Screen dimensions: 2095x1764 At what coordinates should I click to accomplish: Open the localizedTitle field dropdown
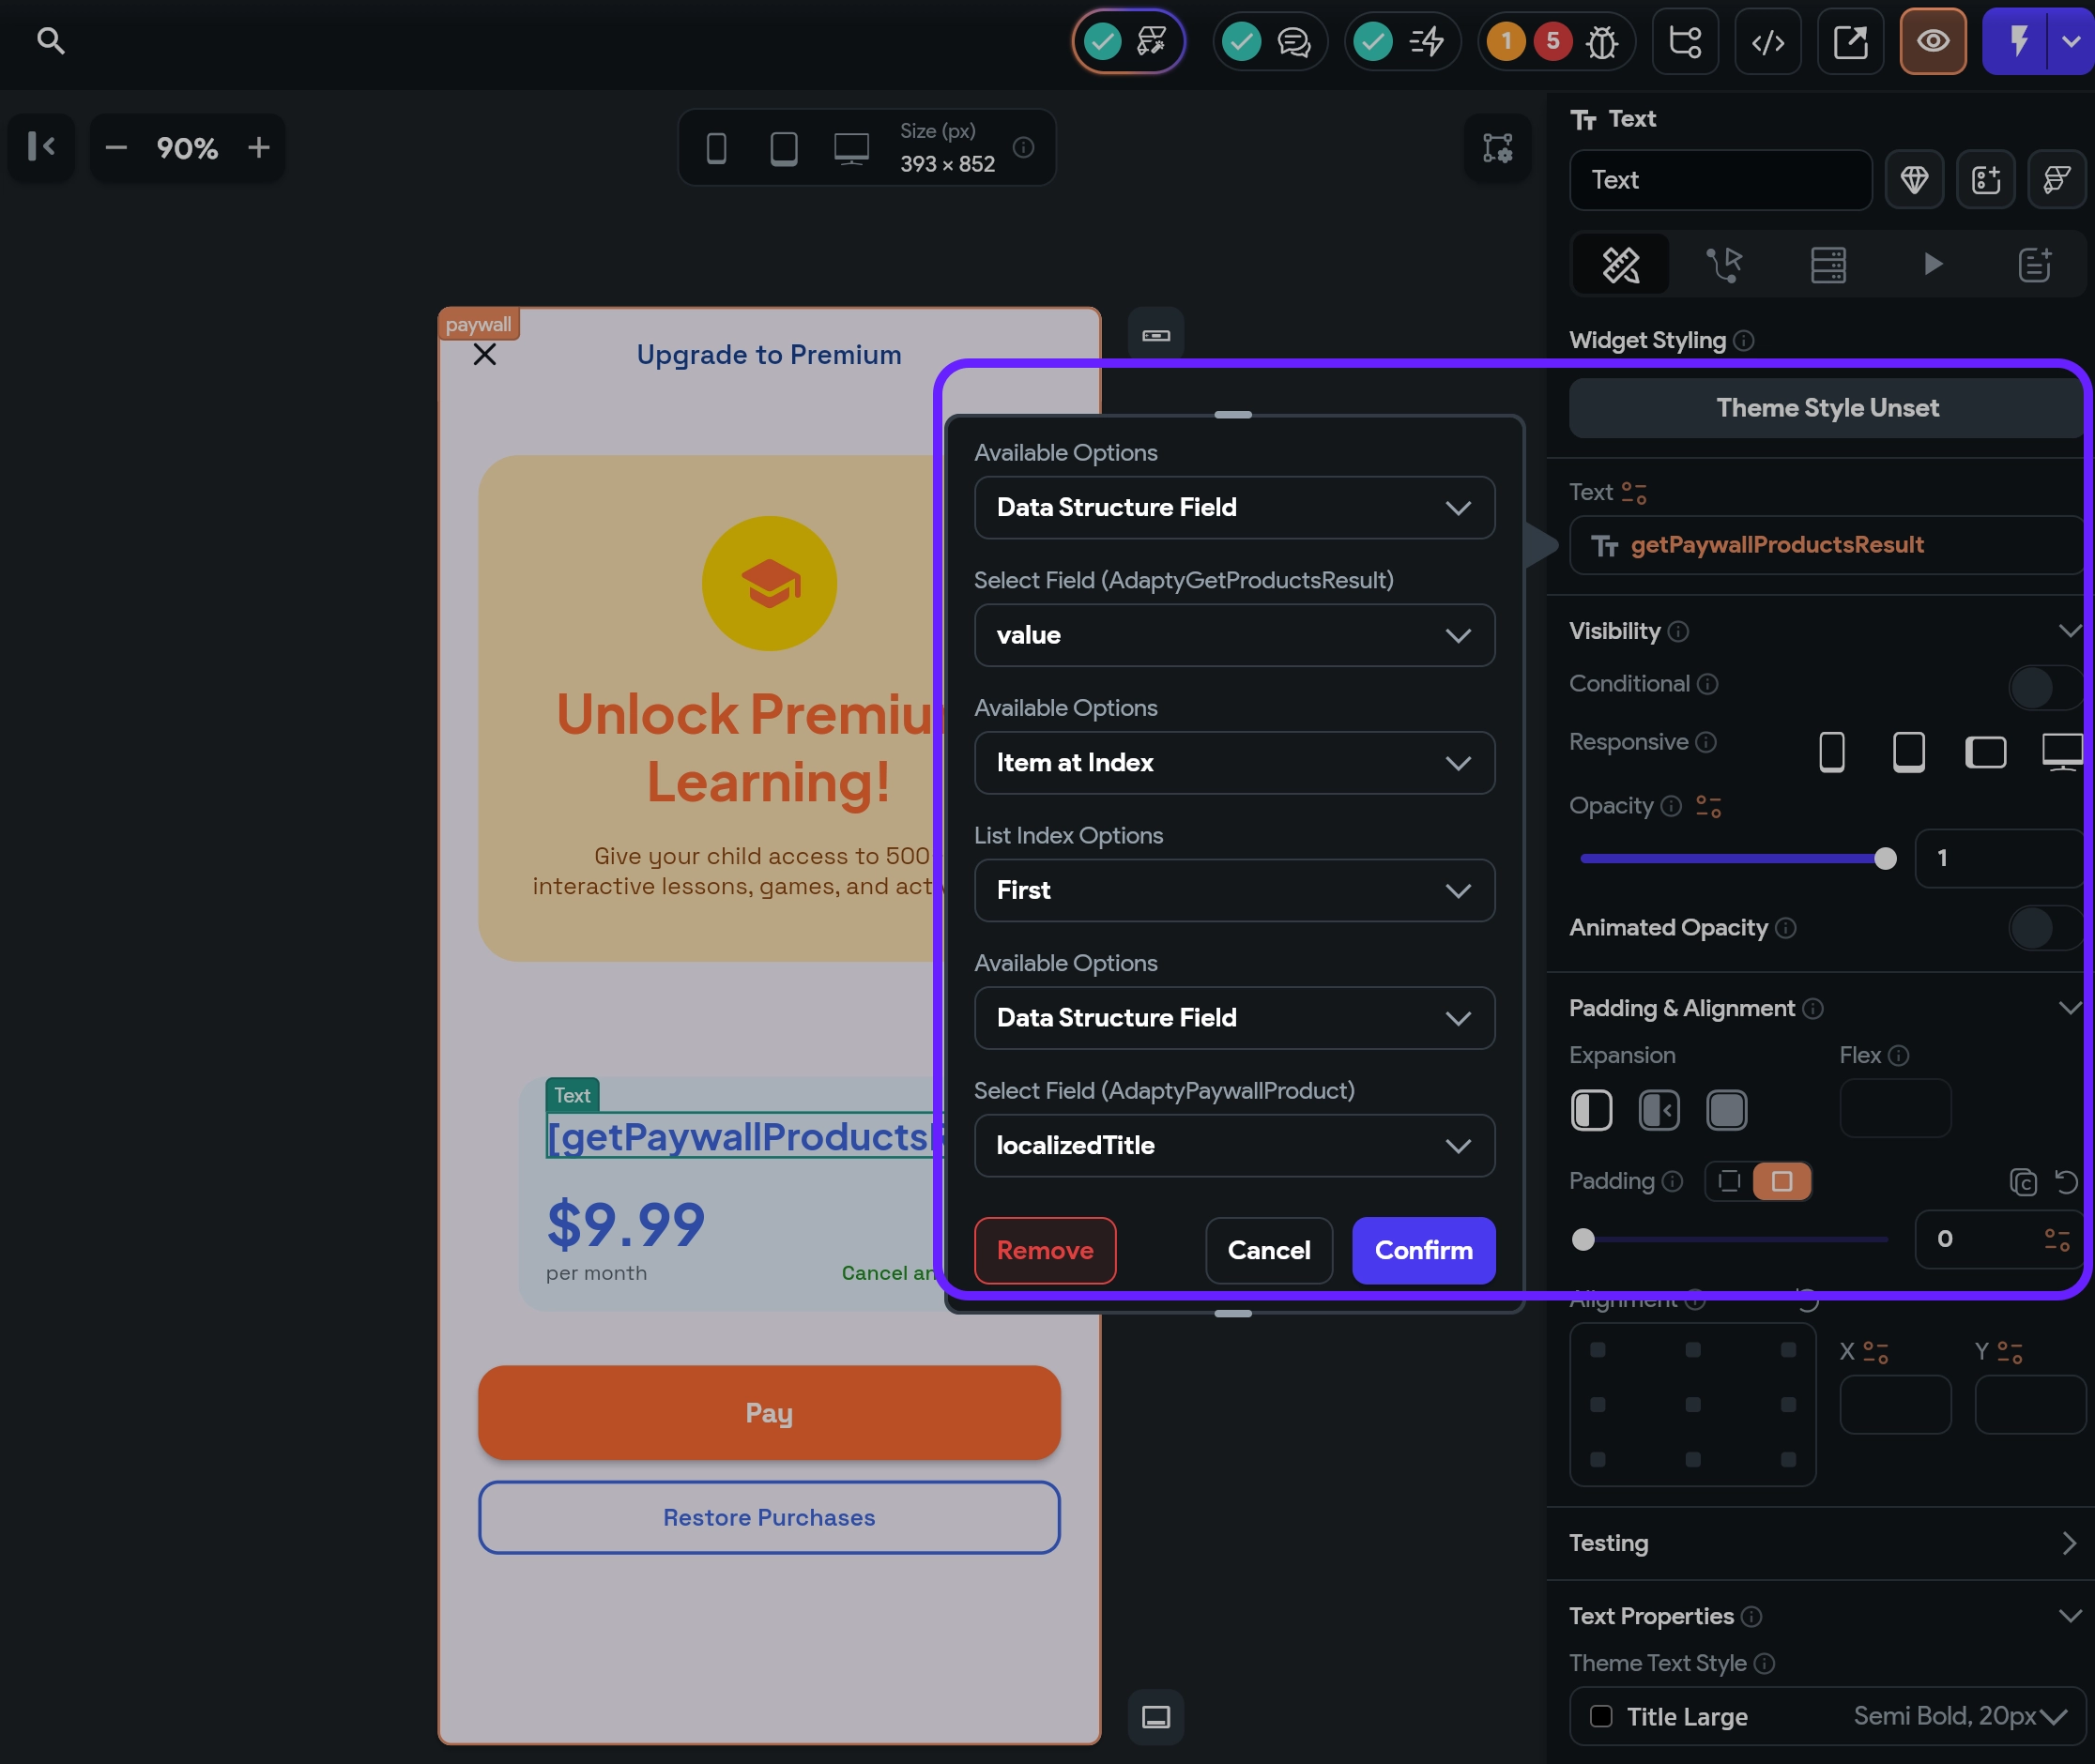point(1233,1145)
